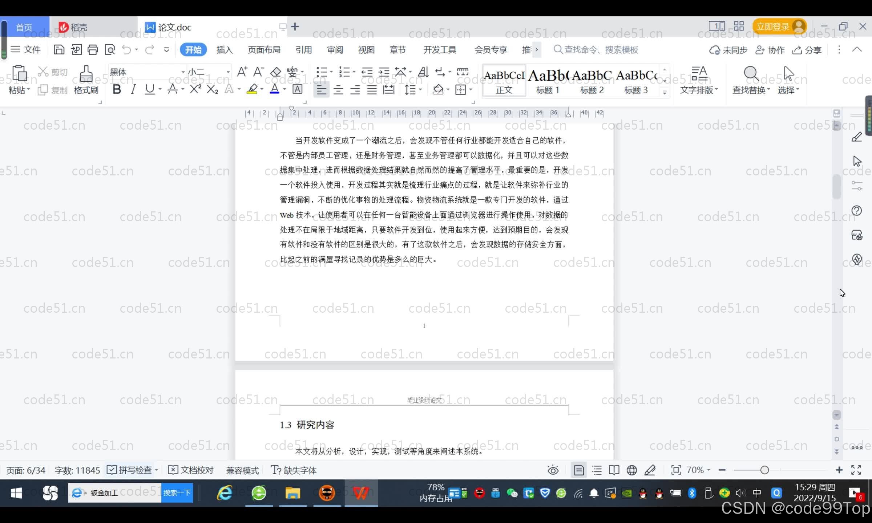The width and height of the screenshot is (872, 523).
Task: Open Text Layout (文字排版) tool
Action: (699, 80)
